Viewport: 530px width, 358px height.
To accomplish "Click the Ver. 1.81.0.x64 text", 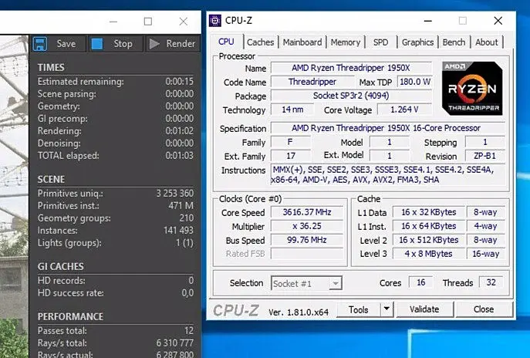I will click(299, 312).
